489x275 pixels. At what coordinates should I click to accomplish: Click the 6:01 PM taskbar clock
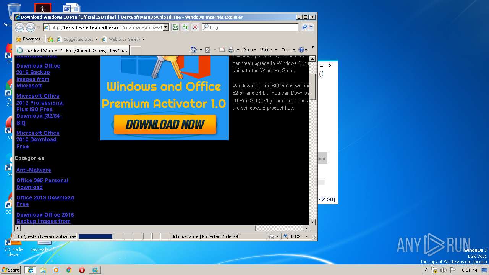(469, 270)
